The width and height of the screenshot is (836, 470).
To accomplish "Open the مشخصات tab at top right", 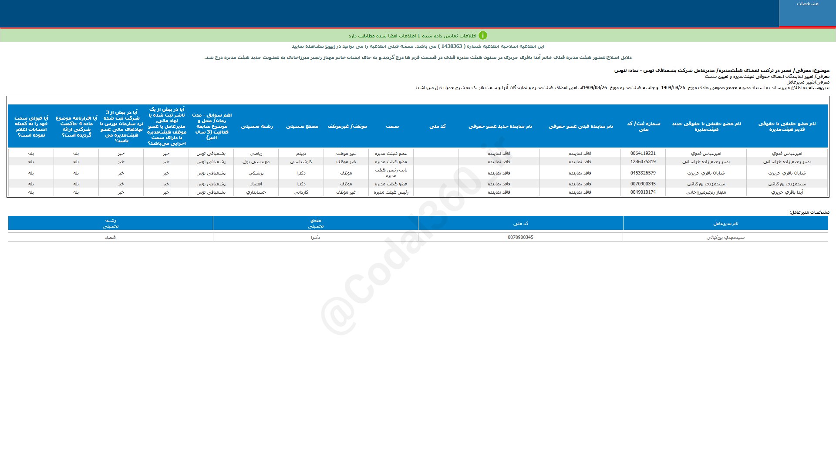I will [807, 4].
